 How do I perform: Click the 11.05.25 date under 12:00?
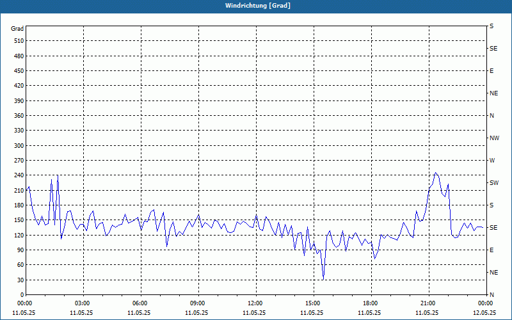[x=254, y=313]
